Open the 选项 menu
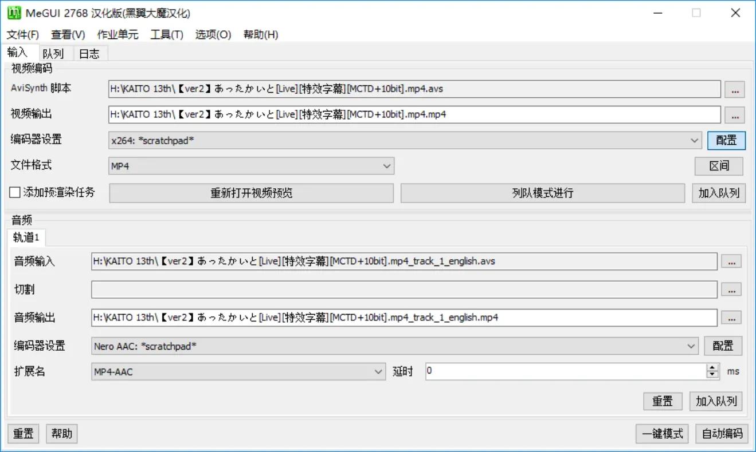 point(213,34)
